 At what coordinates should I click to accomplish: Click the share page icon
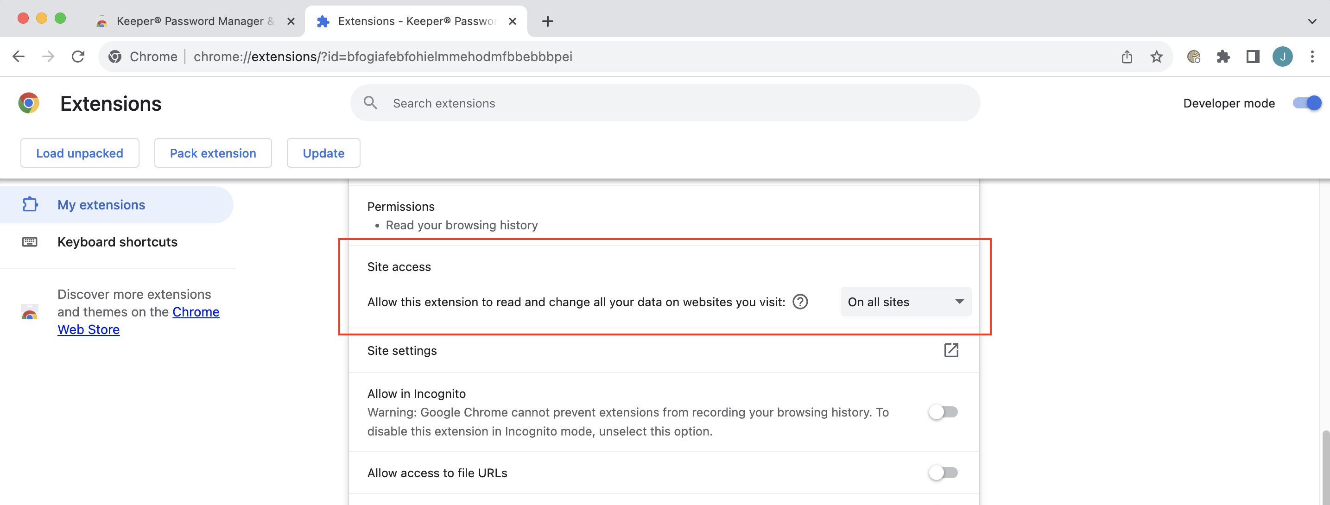click(x=1127, y=56)
